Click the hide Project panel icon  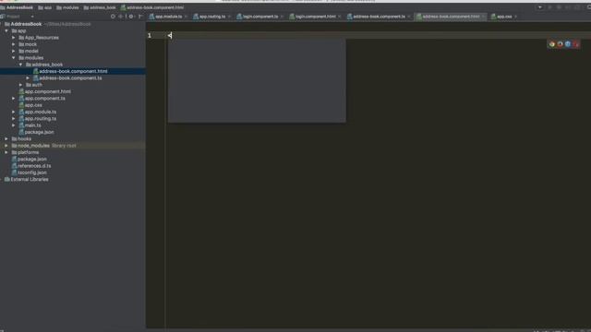coord(140,17)
